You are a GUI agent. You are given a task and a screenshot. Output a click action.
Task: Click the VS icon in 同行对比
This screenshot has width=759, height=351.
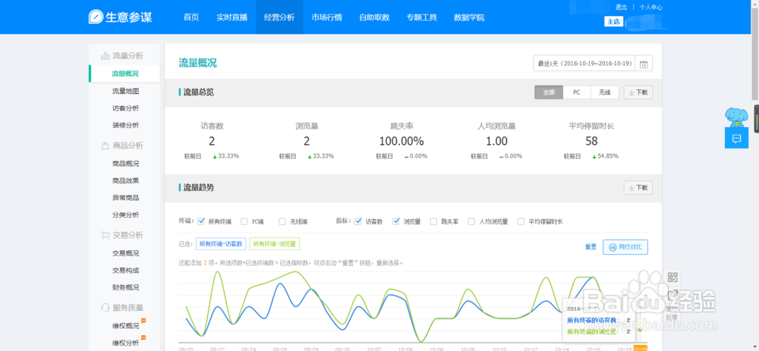(x=612, y=247)
